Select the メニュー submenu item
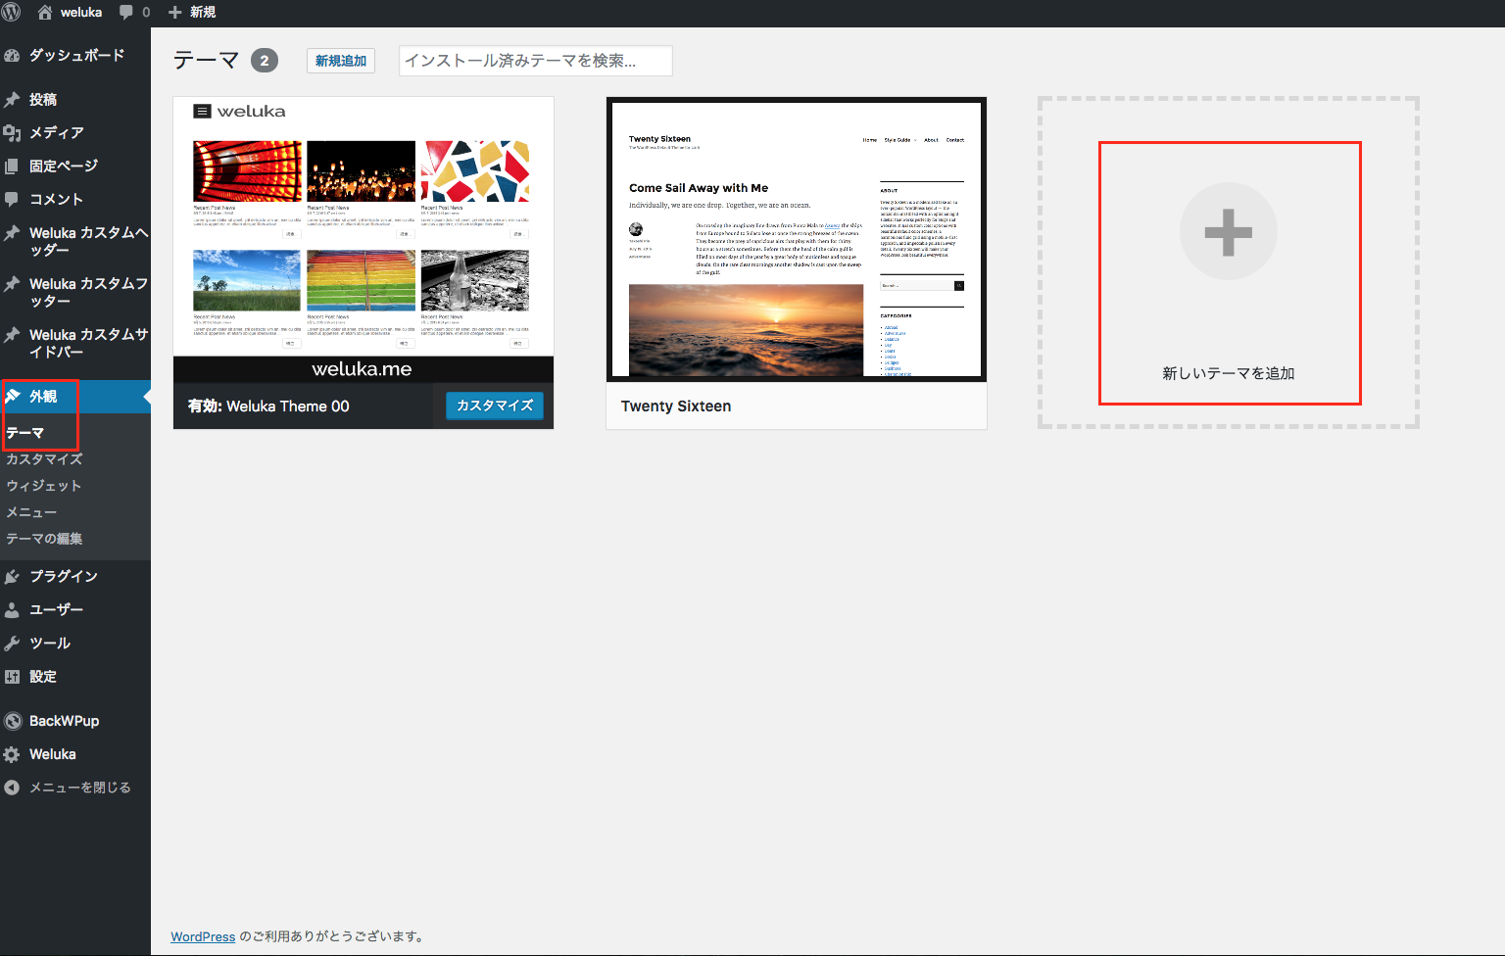Viewport: 1505px width, 956px height. pyautogui.click(x=31, y=512)
